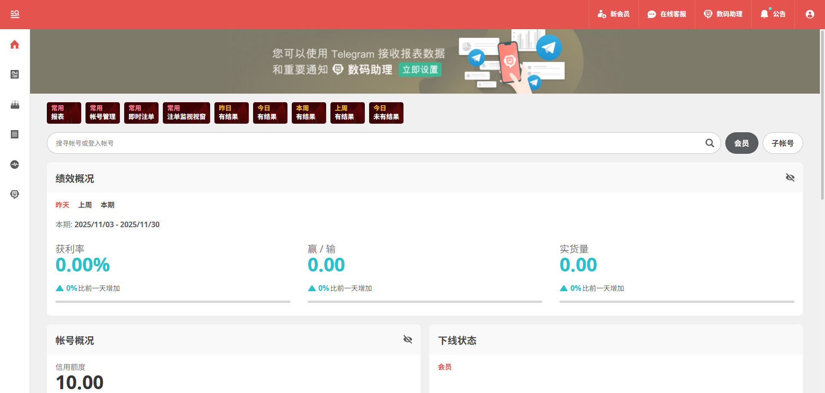Screen dimensions: 825x393
Task: Hide 帐号概况 figures with the eye toggle
Action: 408,339
